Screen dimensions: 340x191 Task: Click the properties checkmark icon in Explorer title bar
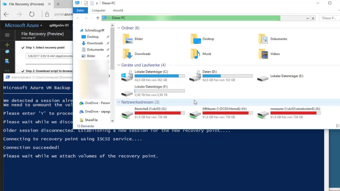(86, 3)
